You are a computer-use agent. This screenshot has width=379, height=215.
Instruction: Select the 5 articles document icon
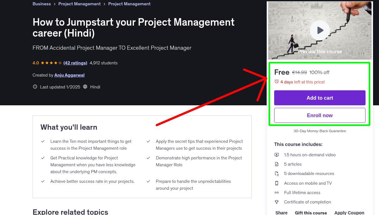pyautogui.click(x=277, y=164)
